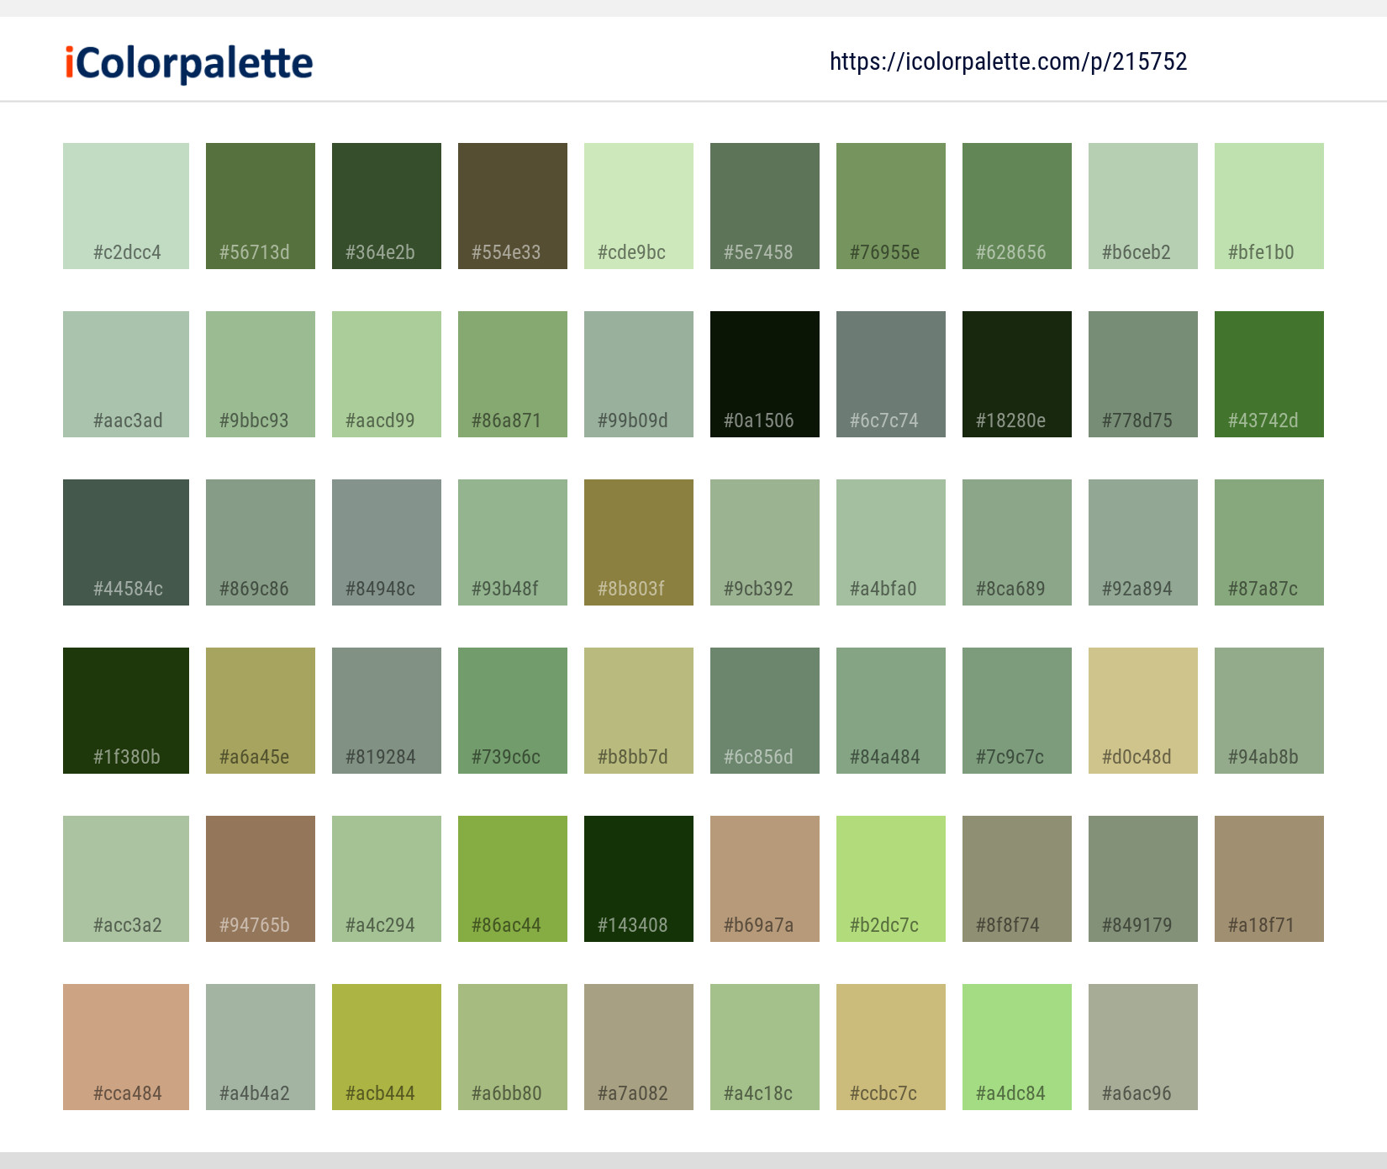Click the #a6a45e swatch
1387x1169 pixels.
tap(261, 711)
